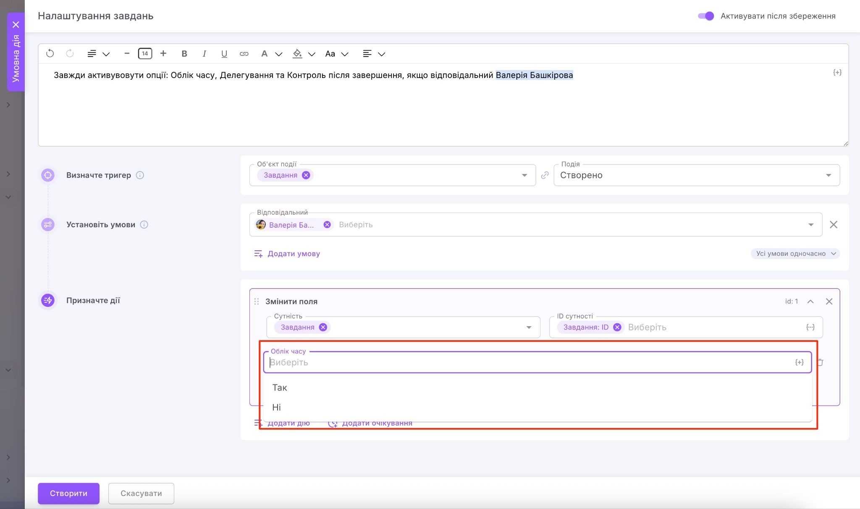Open the Усі умови одночасно dropdown

(795, 254)
